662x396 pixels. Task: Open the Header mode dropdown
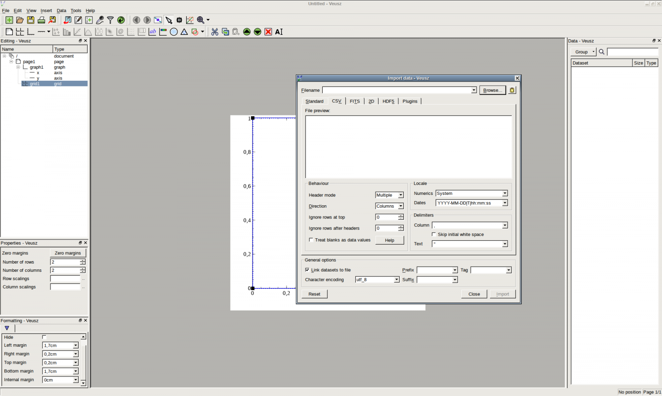pos(389,195)
